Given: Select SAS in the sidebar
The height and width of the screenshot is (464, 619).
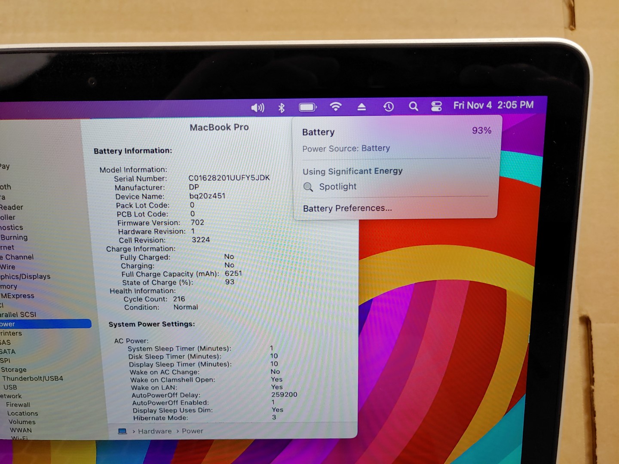Looking at the screenshot, I should (5, 342).
